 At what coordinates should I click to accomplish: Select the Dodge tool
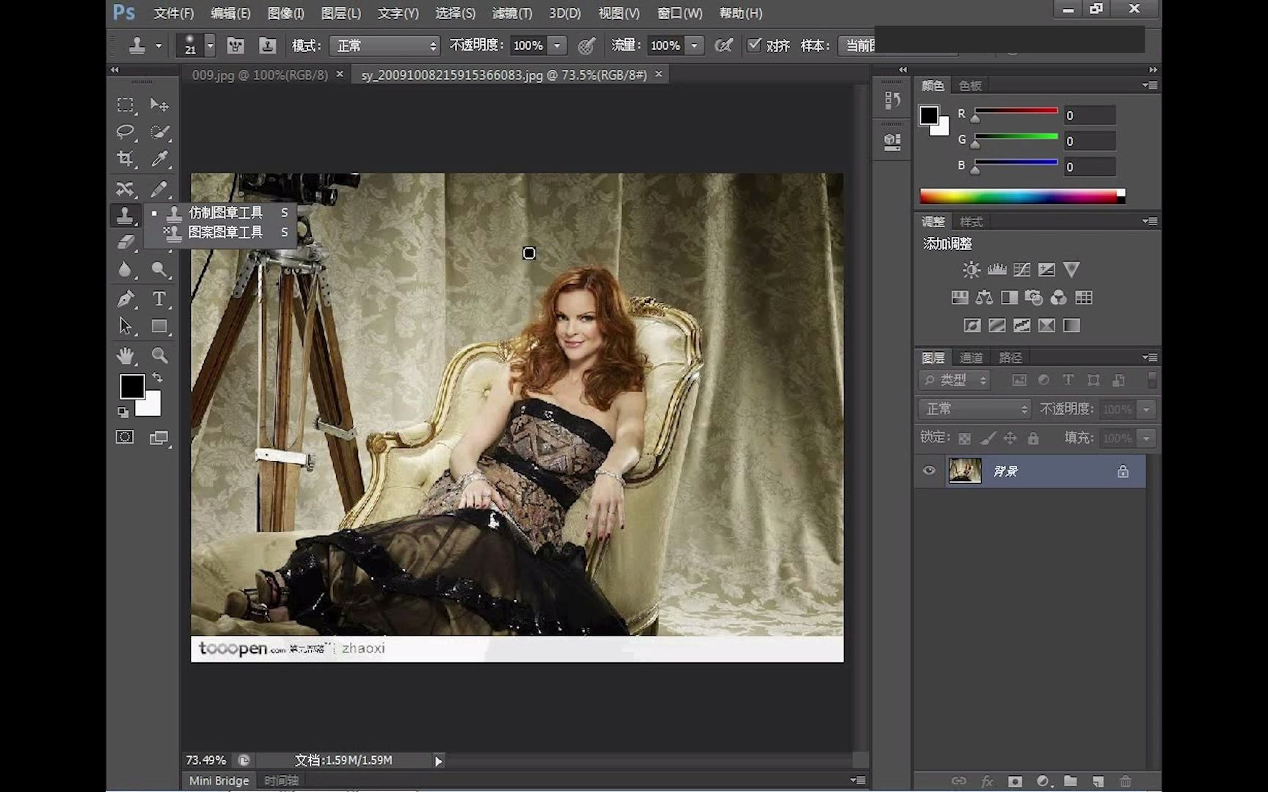[159, 270]
